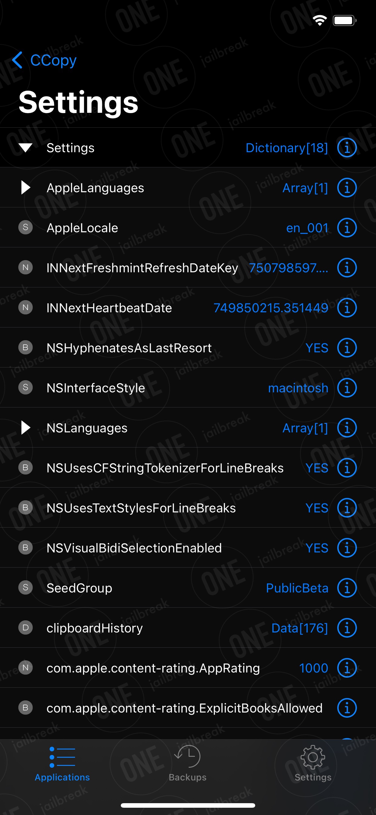Viewport: 376px width, 815px height.
Task: Tap info icon for ExplicitBooksAllowed
Action: coord(347,708)
